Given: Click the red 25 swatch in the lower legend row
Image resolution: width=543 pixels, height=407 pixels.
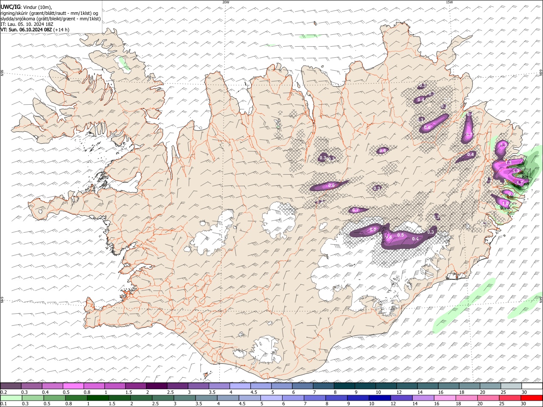Looking at the screenshot, I should [x=509, y=398].
